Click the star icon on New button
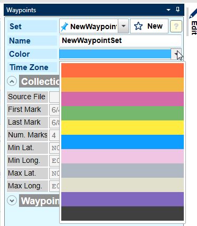 pyautogui.click(x=138, y=26)
